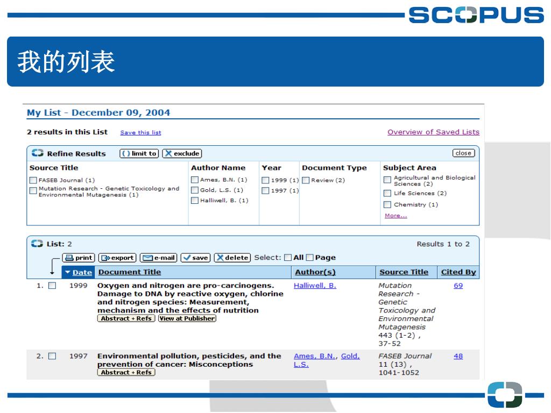Open the 48 cited-by count link
Screen dimensions: 551x413
458,356
